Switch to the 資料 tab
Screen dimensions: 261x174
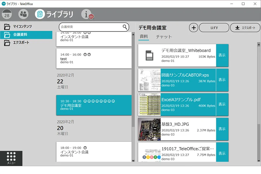pyautogui.click(x=144, y=36)
